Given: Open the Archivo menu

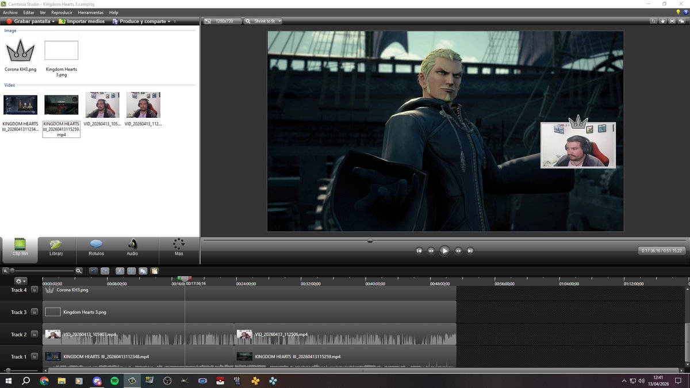Looking at the screenshot, I should (10, 12).
